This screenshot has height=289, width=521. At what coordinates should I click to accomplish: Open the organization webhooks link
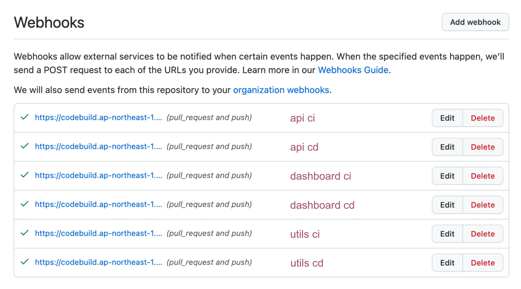point(281,90)
